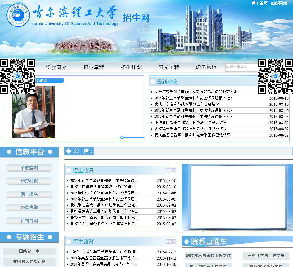Screen dimensions: 293x267
Task: Click date 2015-07-12 in 招生政策 list
Action: [166, 252]
